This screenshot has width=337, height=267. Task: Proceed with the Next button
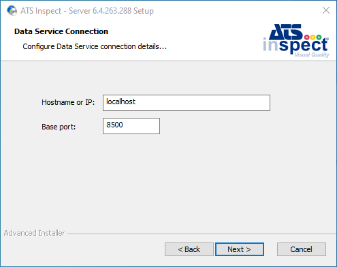pyautogui.click(x=240, y=249)
